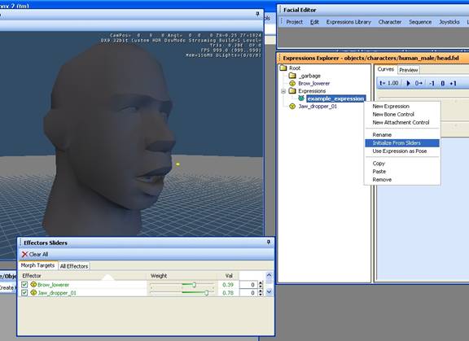This screenshot has height=341, width=469.
Task: Choose Paste from context menu
Action: click(x=402, y=172)
